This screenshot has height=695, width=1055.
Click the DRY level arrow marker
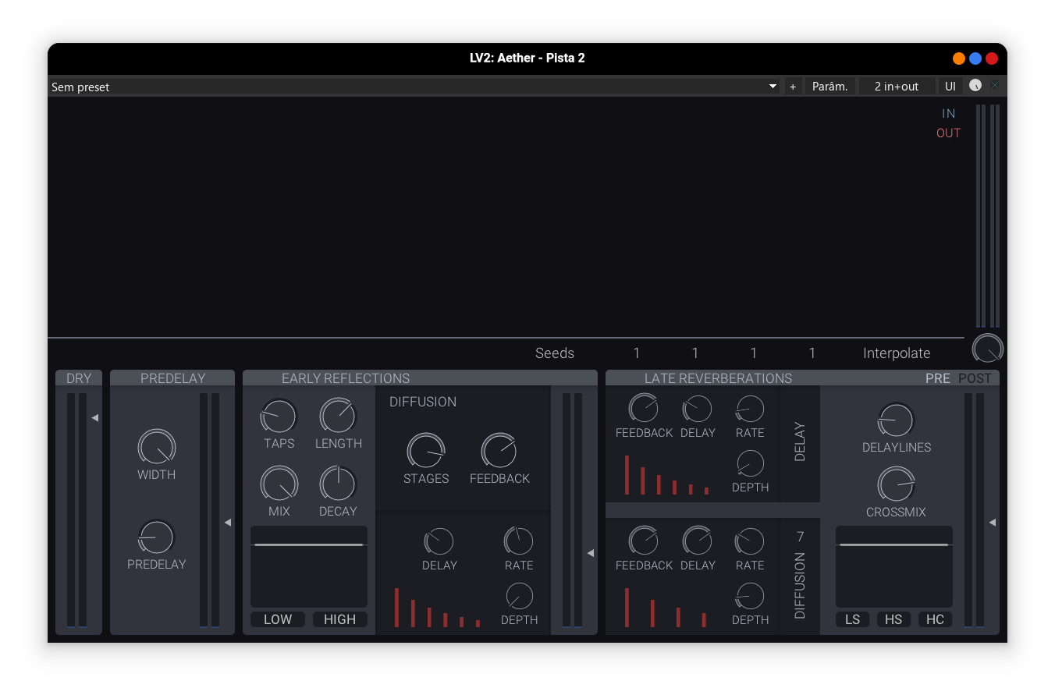(x=94, y=418)
